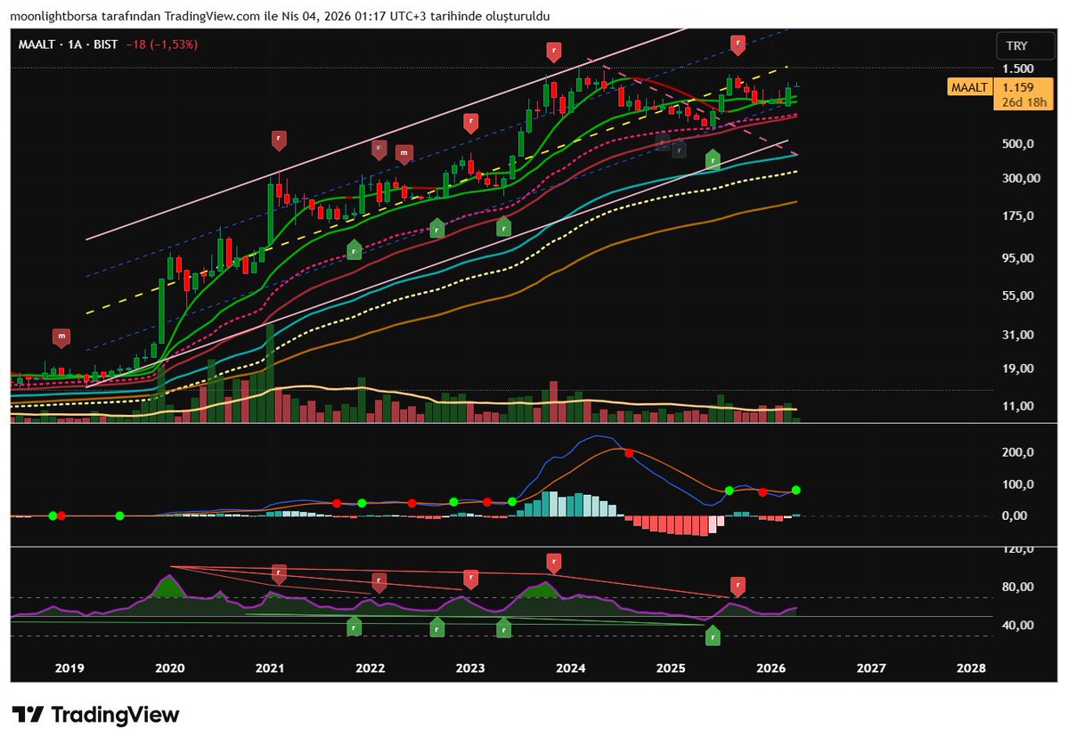Click the green 'r' marker below RSI in 2025
1068x746 pixels.
[713, 637]
